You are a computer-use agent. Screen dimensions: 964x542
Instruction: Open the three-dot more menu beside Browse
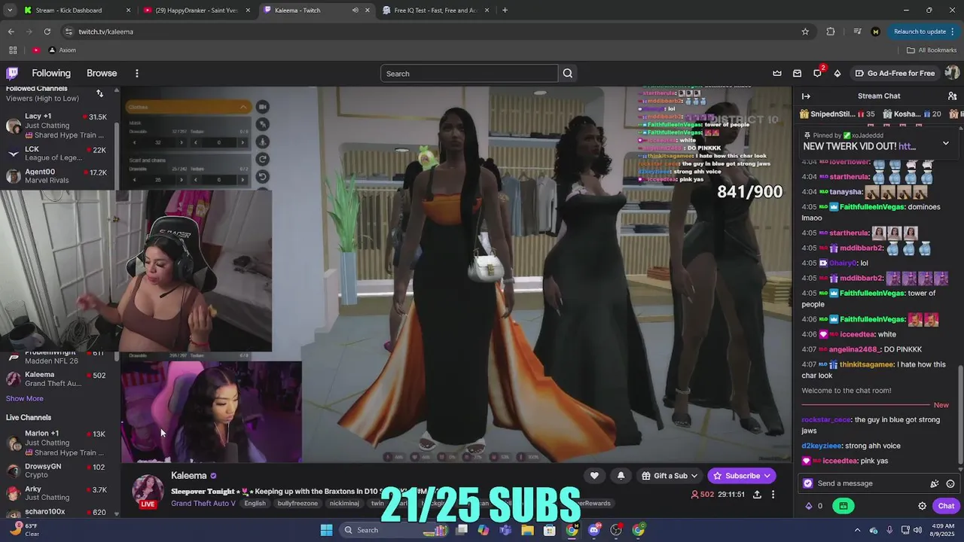(x=137, y=73)
